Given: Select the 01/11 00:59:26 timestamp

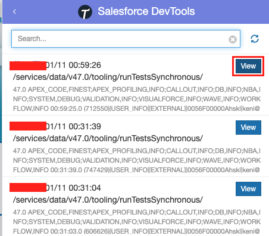Looking at the screenshot, I should tap(73, 65).
